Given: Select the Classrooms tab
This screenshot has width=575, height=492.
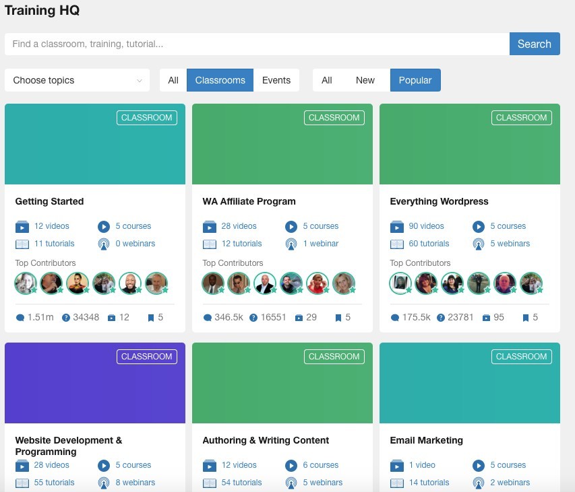Looking at the screenshot, I should click(x=220, y=80).
